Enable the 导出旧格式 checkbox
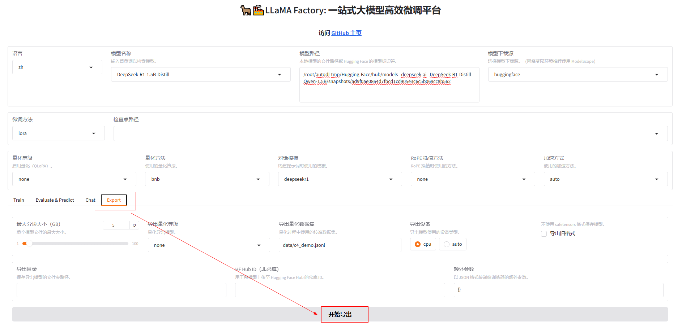This screenshot has height=324, width=682. [x=544, y=234]
